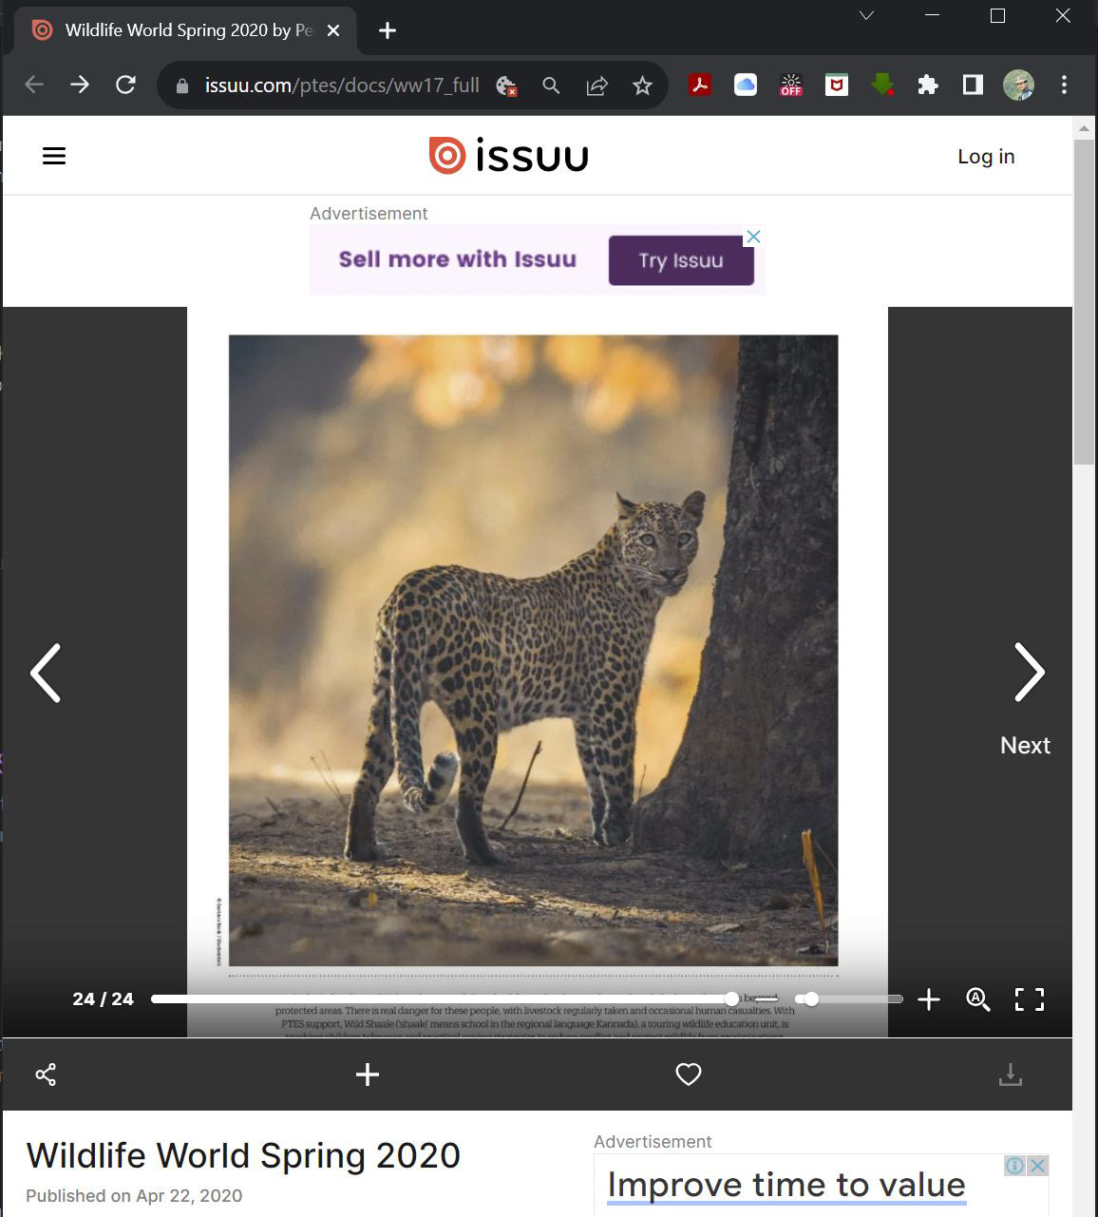The image size is (1098, 1217).
Task: Click the OFF-labelled extension icon
Action: pyautogui.click(x=791, y=86)
